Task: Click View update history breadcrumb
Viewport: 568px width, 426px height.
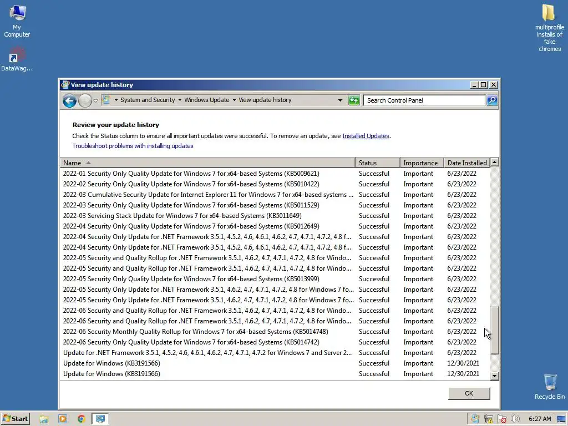Action: tap(265, 100)
